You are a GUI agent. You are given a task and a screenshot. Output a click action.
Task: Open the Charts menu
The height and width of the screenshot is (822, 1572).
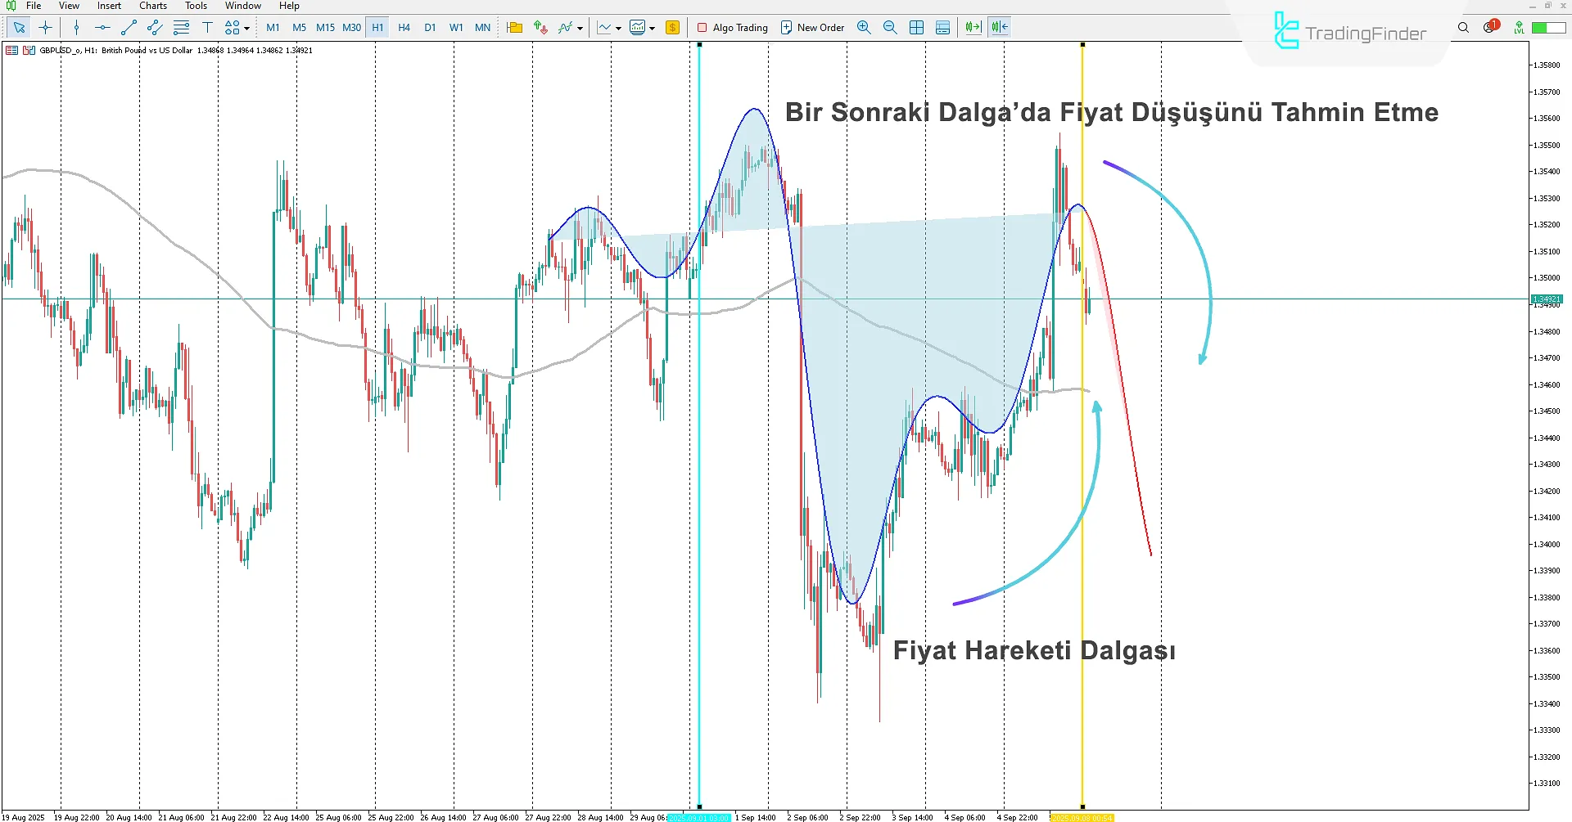click(153, 6)
